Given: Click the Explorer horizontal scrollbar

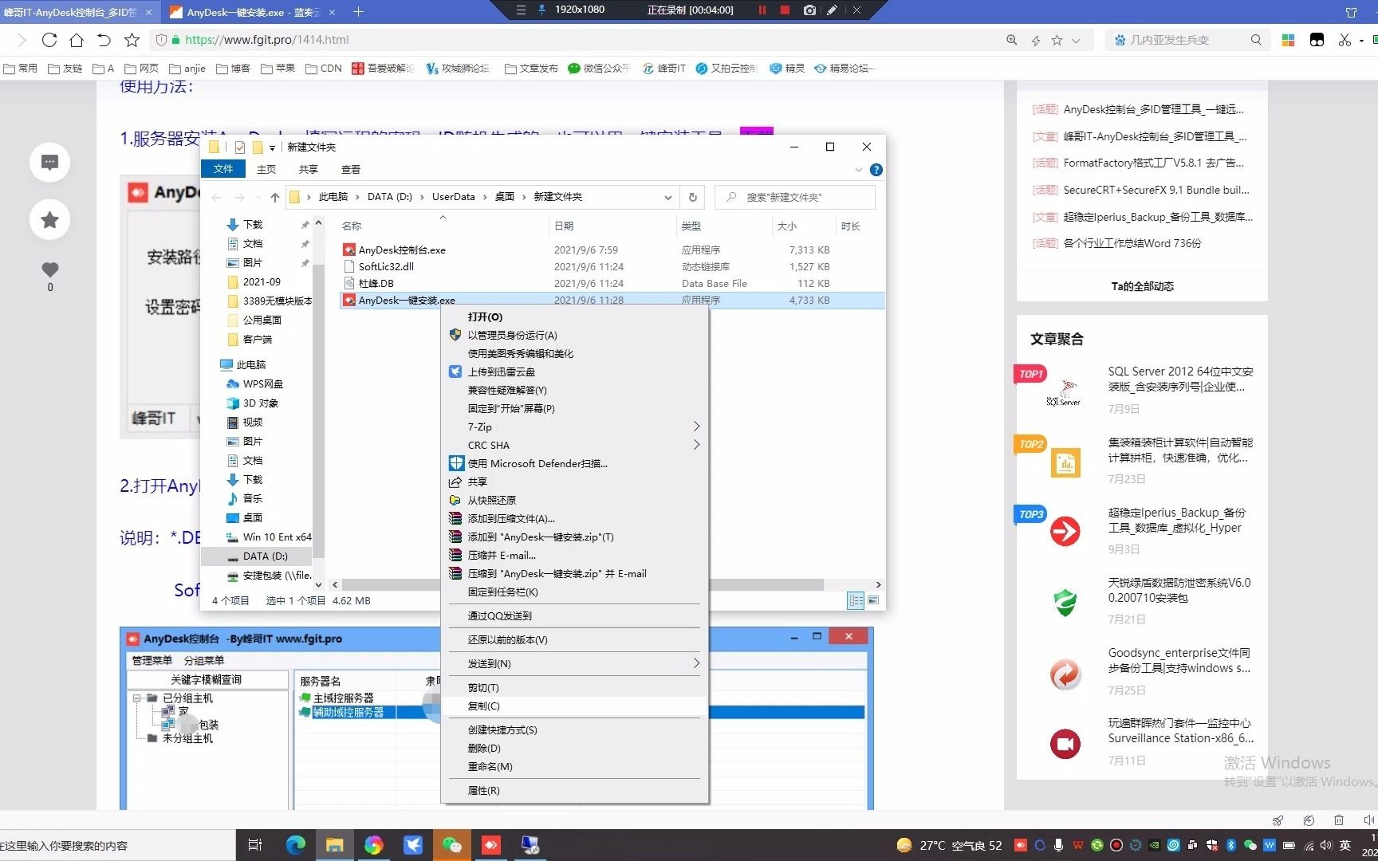Looking at the screenshot, I should click(x=582, y=584).
